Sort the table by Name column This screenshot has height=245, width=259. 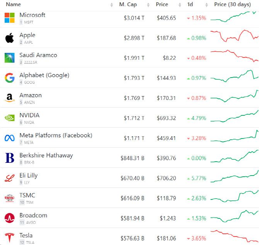point(13,5)
